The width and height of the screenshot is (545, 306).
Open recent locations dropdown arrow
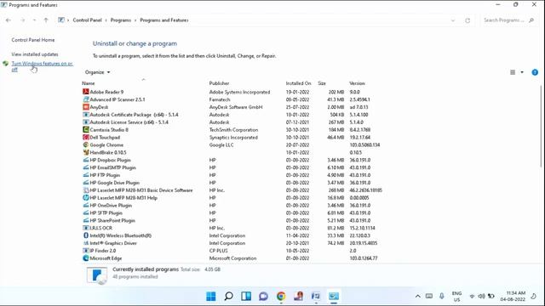coord(34,20)
